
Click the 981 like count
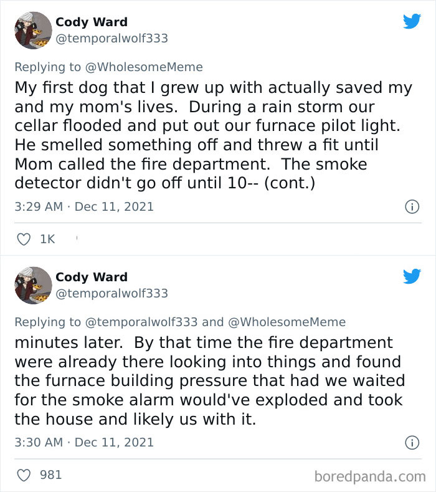[x=50, y=475]
